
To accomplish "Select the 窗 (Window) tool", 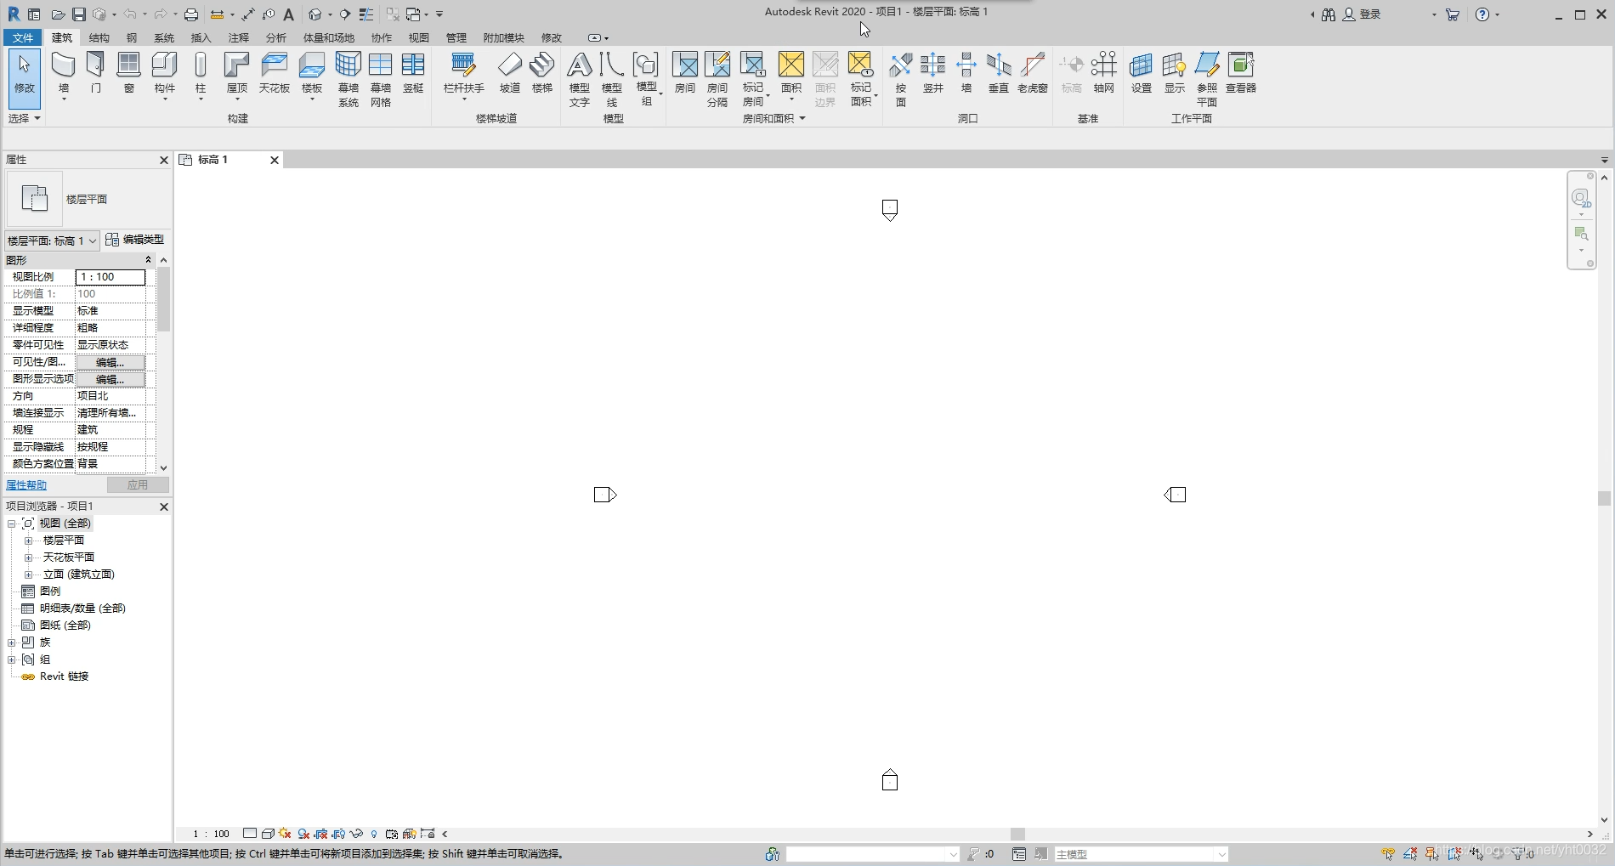I will point(128,73).
